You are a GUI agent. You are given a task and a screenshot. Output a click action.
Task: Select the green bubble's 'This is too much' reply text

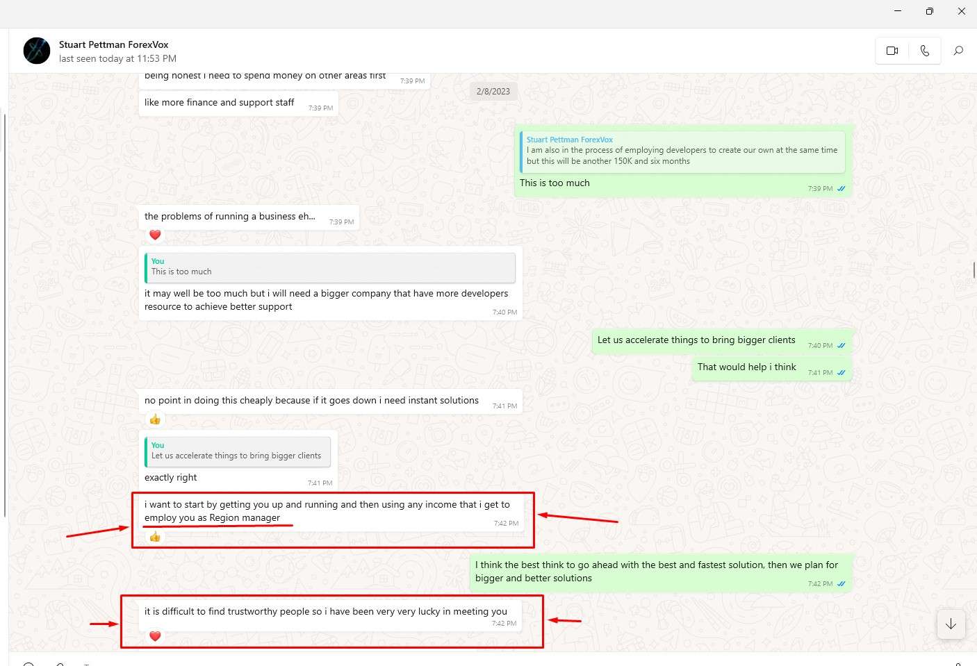coord(555,183)
